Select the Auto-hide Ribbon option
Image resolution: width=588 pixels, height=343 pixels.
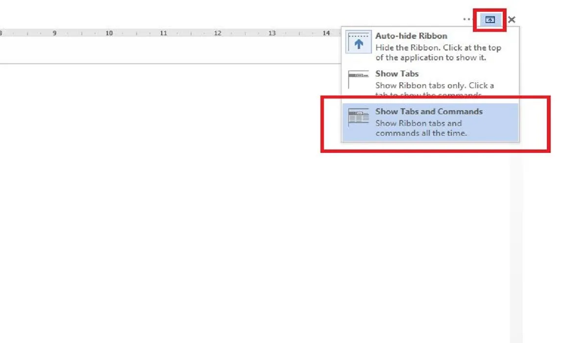(x=430, y=47)
